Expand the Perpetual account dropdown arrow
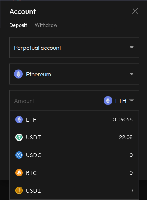 point(132,48)
